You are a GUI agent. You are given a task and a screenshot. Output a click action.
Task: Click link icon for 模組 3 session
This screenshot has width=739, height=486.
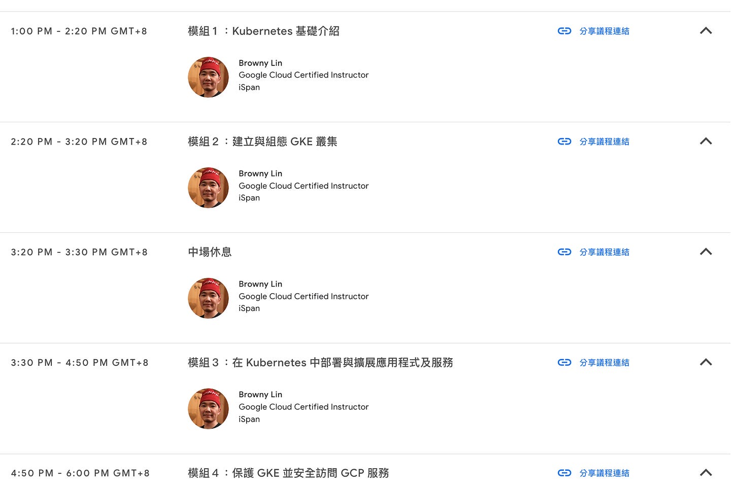564,362
